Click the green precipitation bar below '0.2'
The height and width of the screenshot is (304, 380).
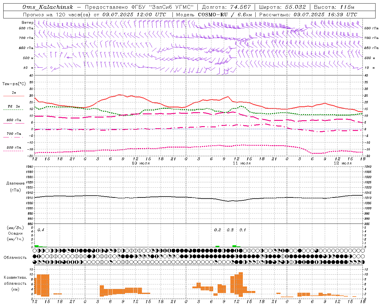218,246
